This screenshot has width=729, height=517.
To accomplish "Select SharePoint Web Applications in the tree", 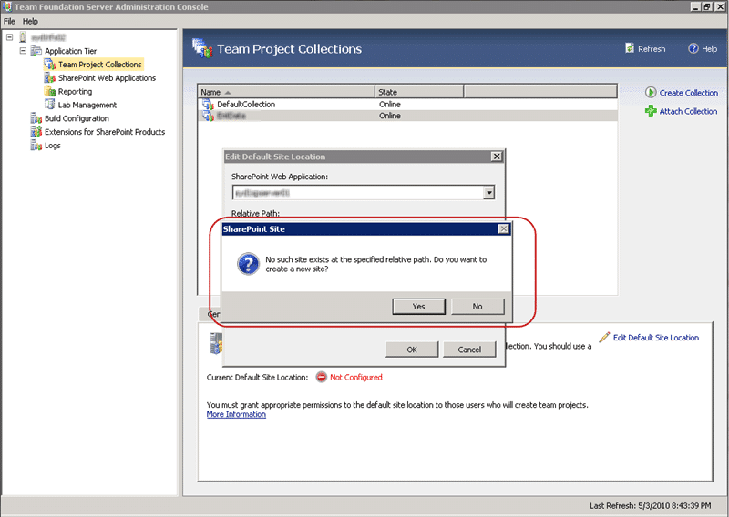I will pos(107,77).
